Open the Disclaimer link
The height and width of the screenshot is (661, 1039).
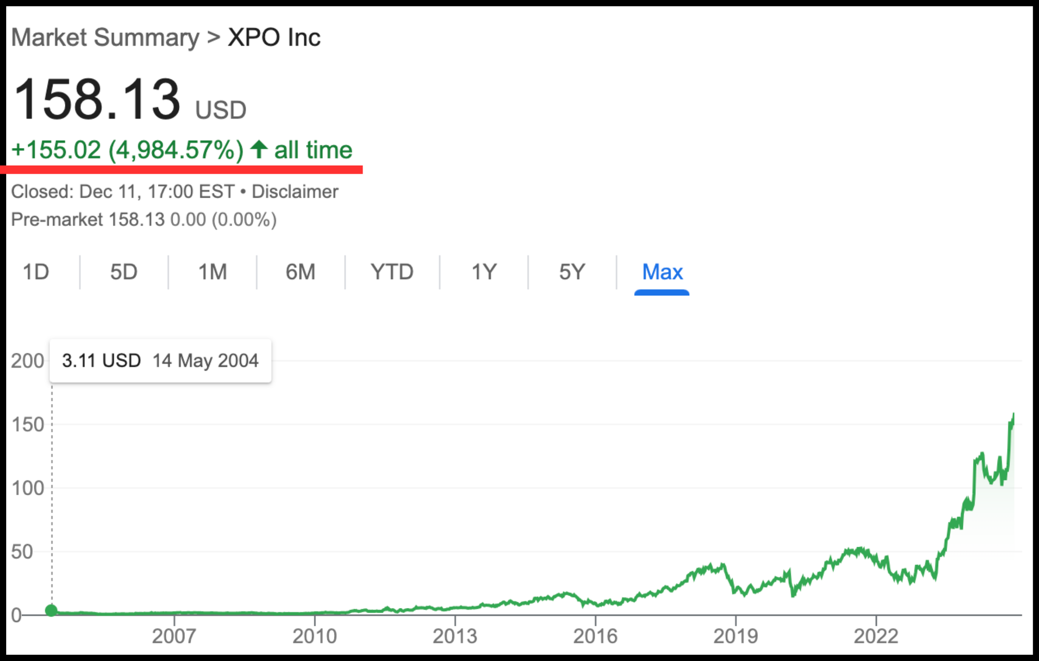click(295, 192)
